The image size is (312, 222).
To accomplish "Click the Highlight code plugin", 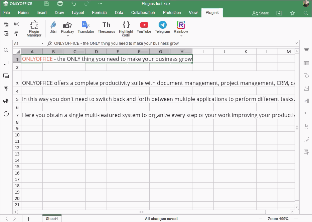I will 126,28.
